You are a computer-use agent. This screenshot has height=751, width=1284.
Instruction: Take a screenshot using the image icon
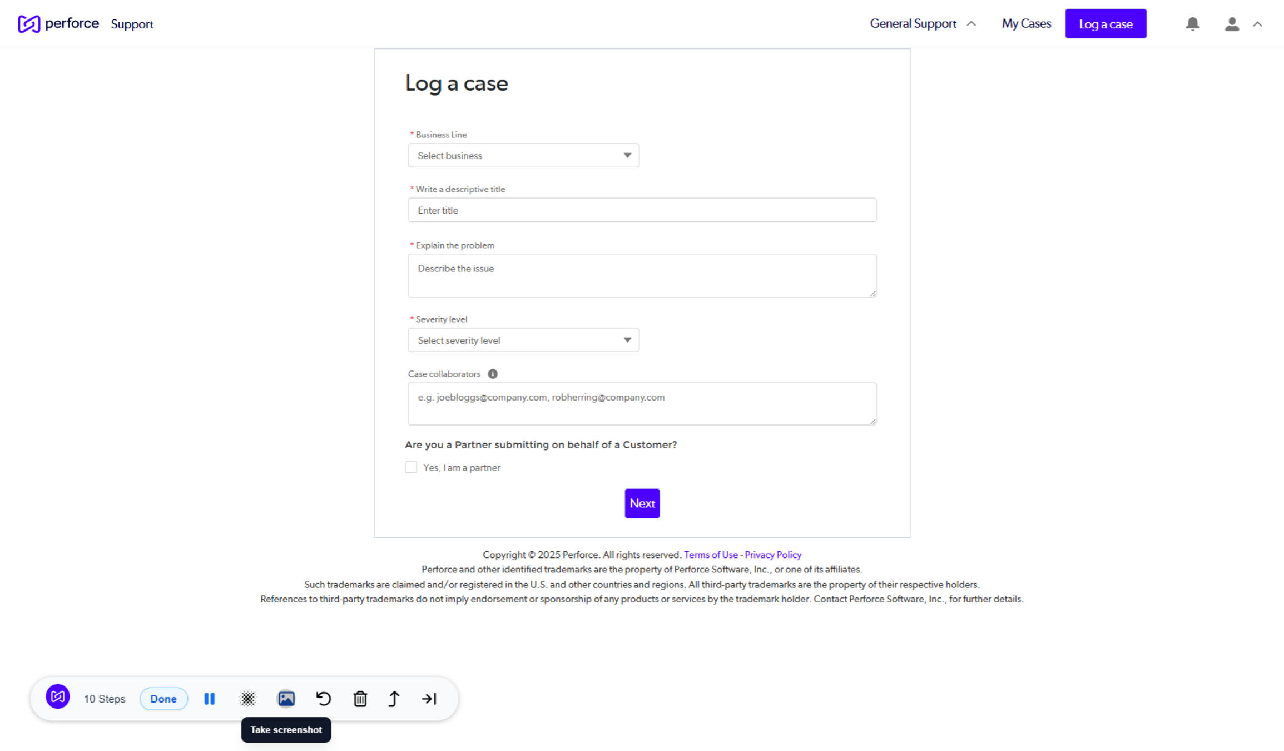click(286, 699)
